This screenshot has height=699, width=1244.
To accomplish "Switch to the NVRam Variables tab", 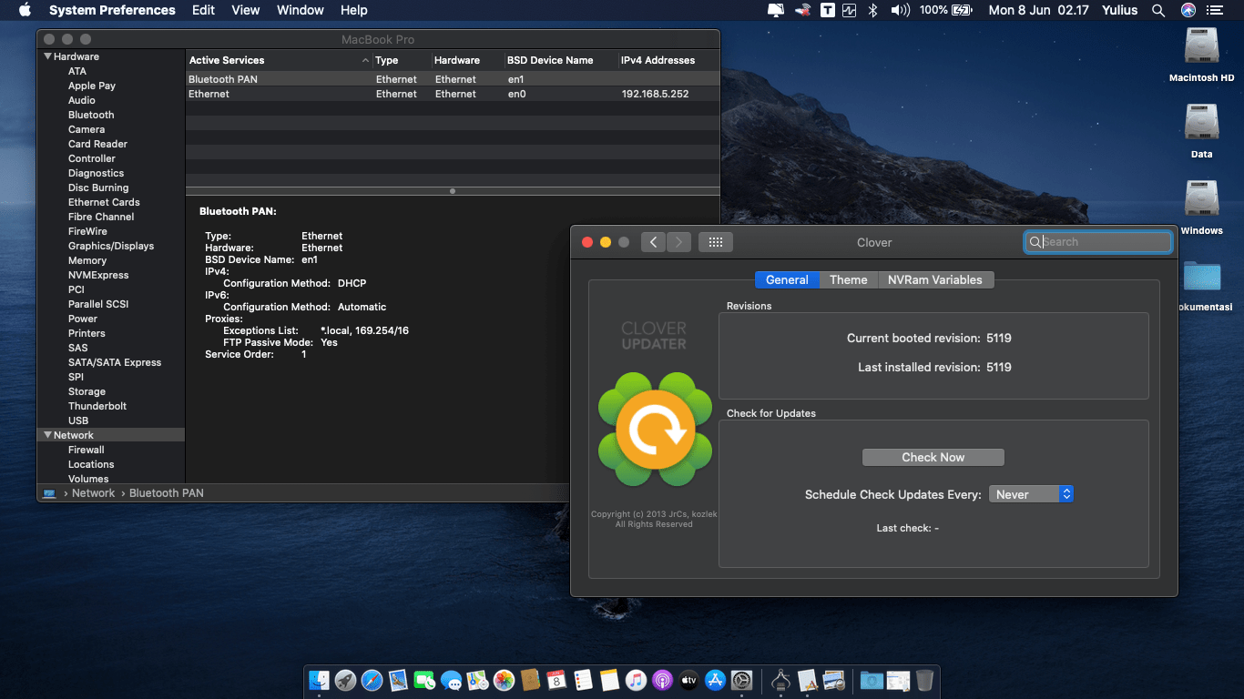I will point(935,279).
